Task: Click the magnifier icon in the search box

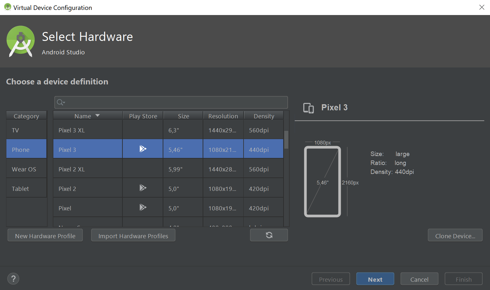Action: (59, 102)
